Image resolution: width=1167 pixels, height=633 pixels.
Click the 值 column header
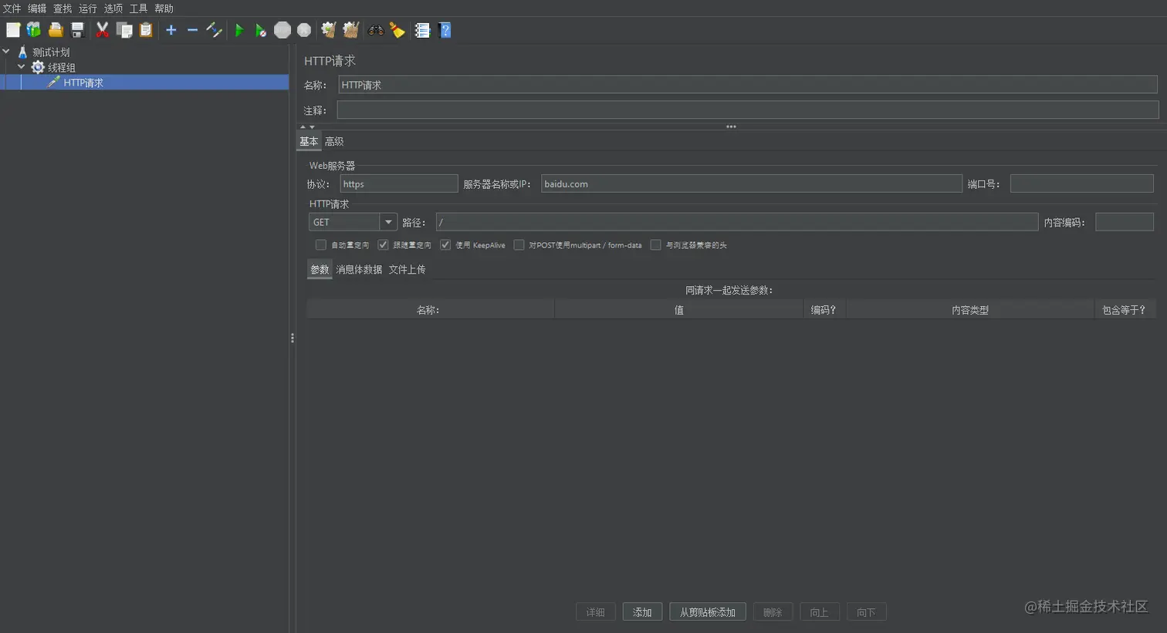(x=679, y=310)
